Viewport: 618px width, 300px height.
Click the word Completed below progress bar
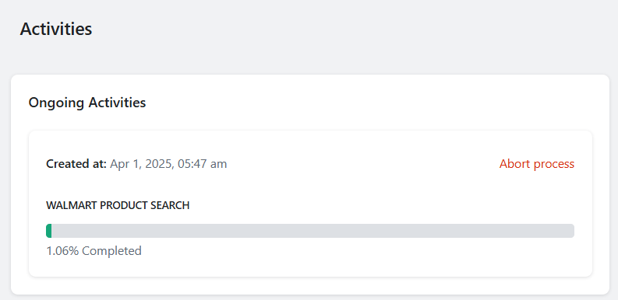(112, 250)
